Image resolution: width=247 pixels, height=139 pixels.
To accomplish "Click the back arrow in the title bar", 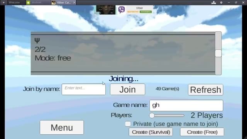I will coord(4,3).
